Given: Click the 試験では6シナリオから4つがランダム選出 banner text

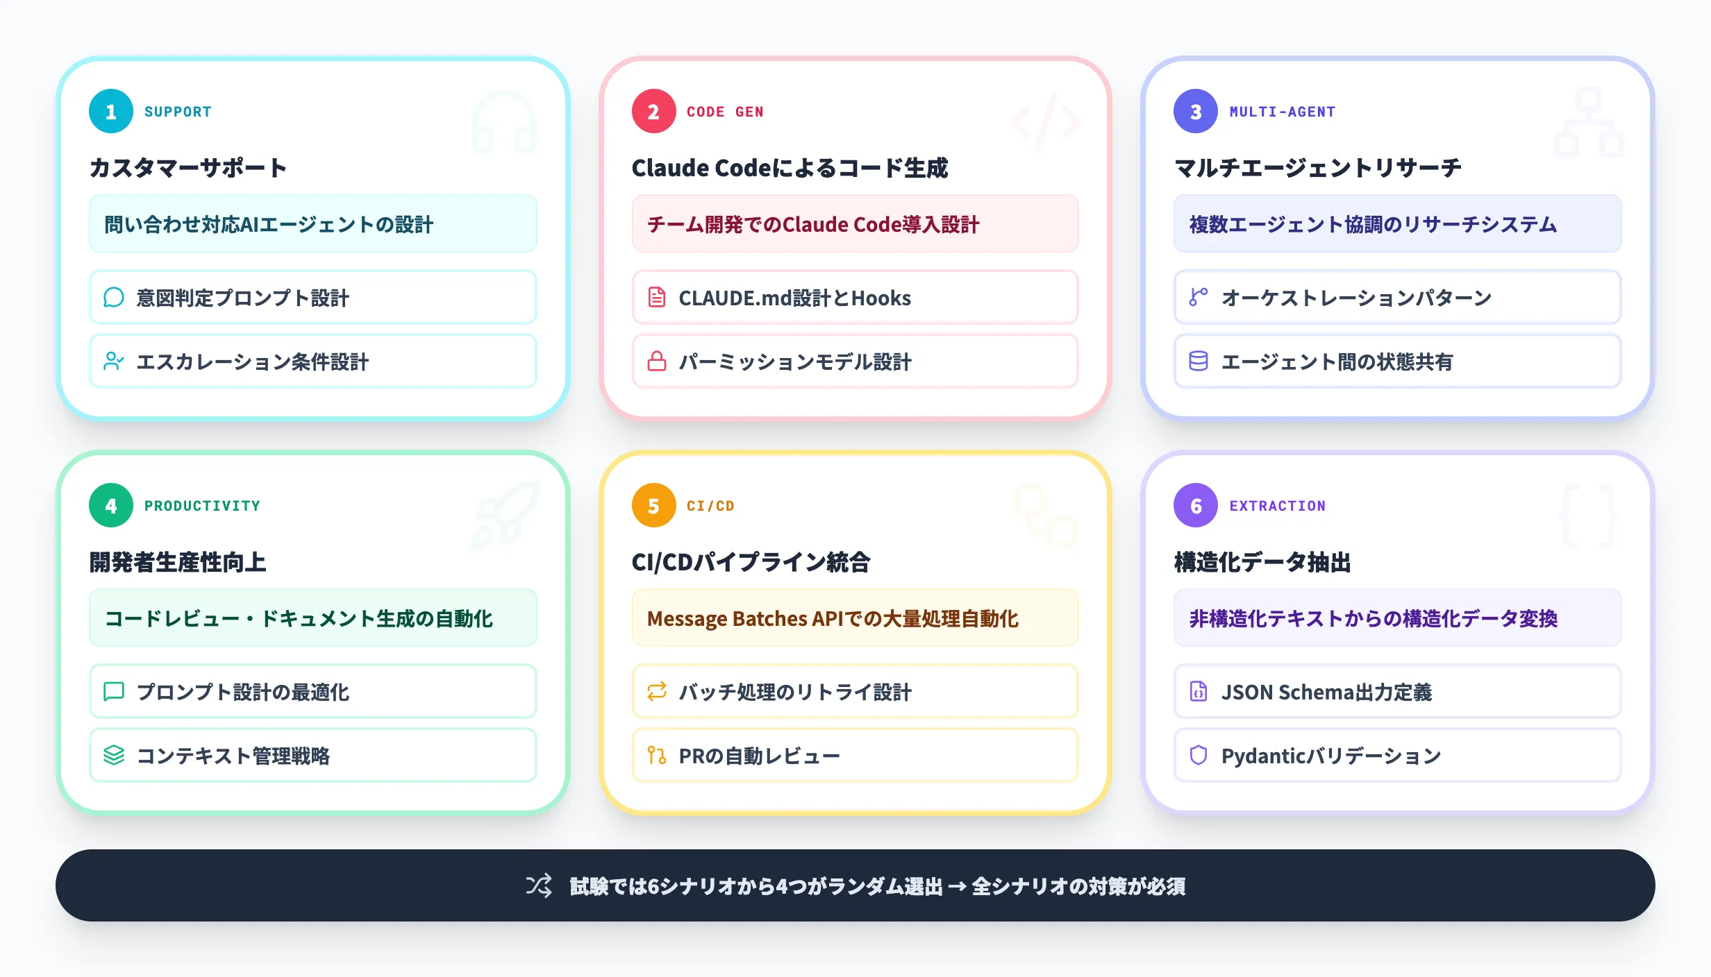Looking at the screenshot, I should click(x=756, y=886).
